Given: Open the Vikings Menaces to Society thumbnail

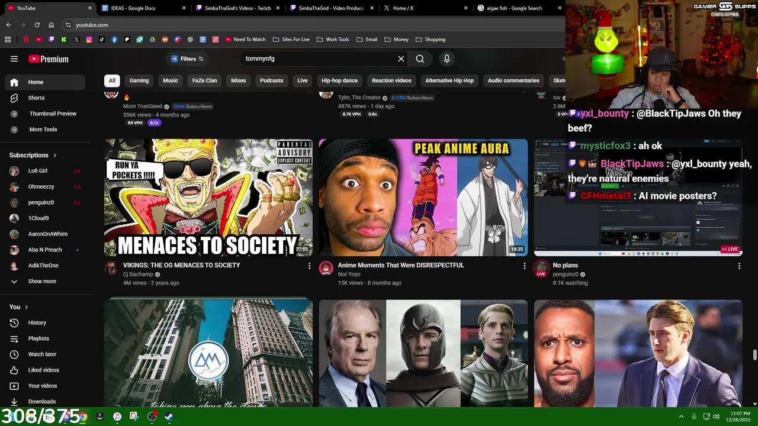Looking at the screenshot, I should (208, 198).
